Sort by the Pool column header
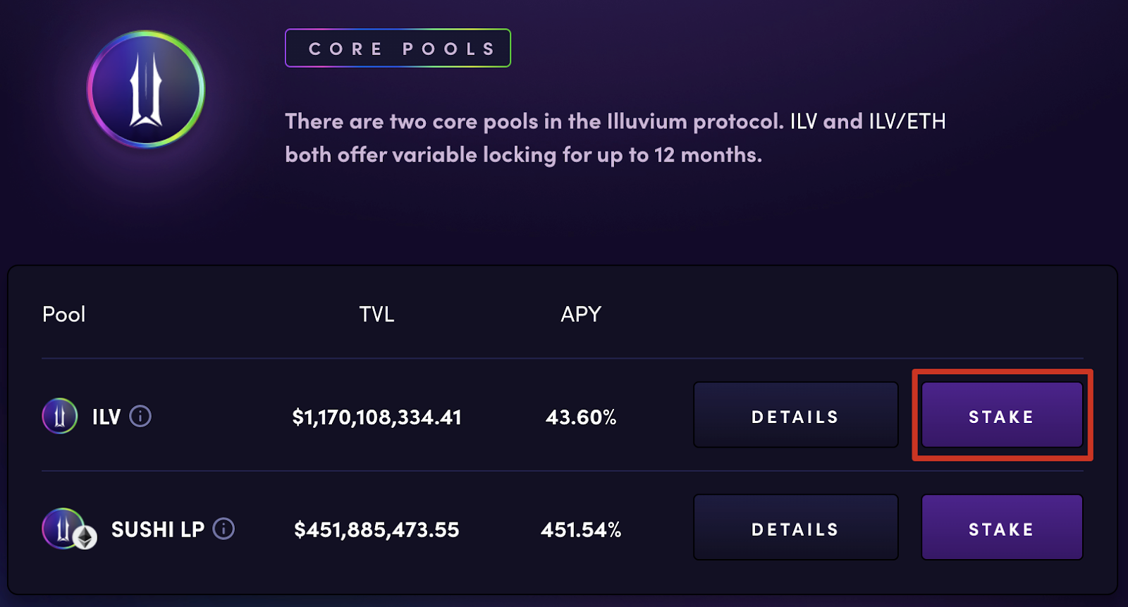Image resolution: width=1128 pixels, height=607 pixels. 63,314
